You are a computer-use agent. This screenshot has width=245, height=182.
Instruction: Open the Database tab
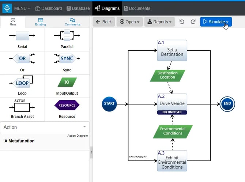coord(78,8)
